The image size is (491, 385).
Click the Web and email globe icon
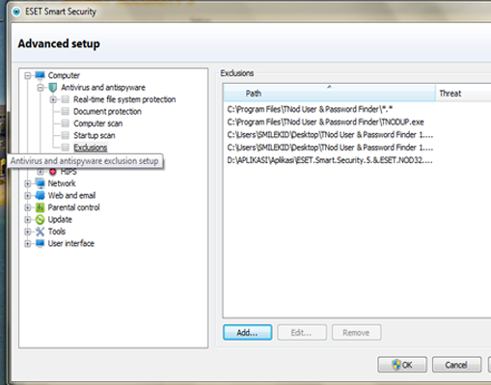(41, 196)
